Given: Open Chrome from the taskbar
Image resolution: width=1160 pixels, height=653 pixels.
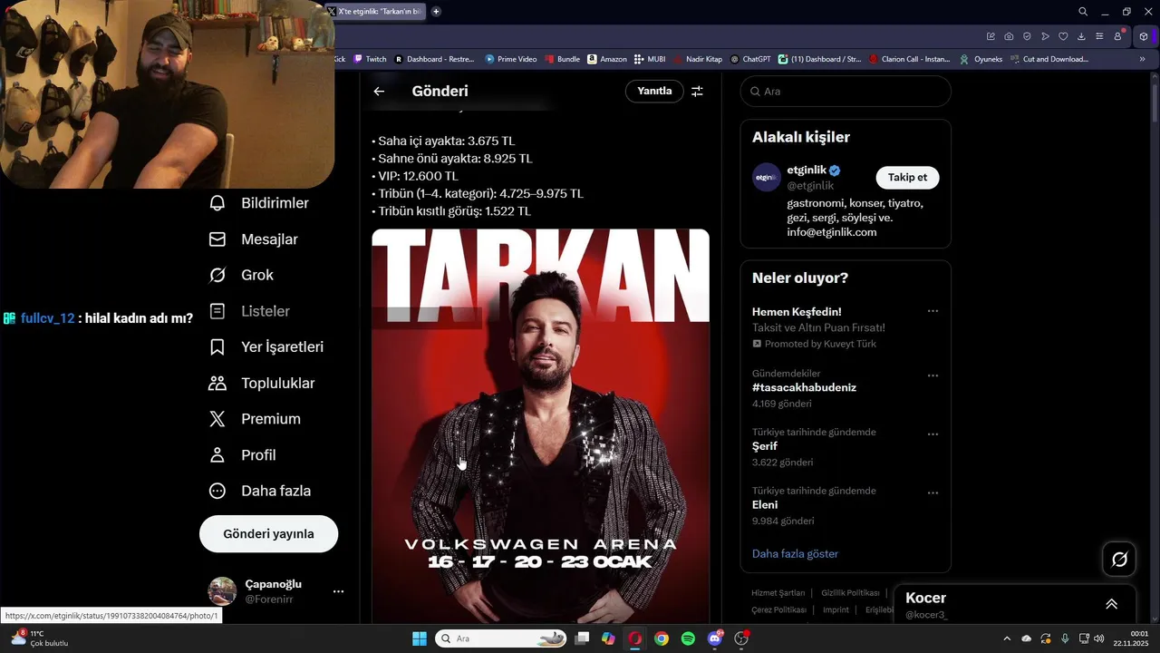Looking at the screenshot, I should pos(662,638).
